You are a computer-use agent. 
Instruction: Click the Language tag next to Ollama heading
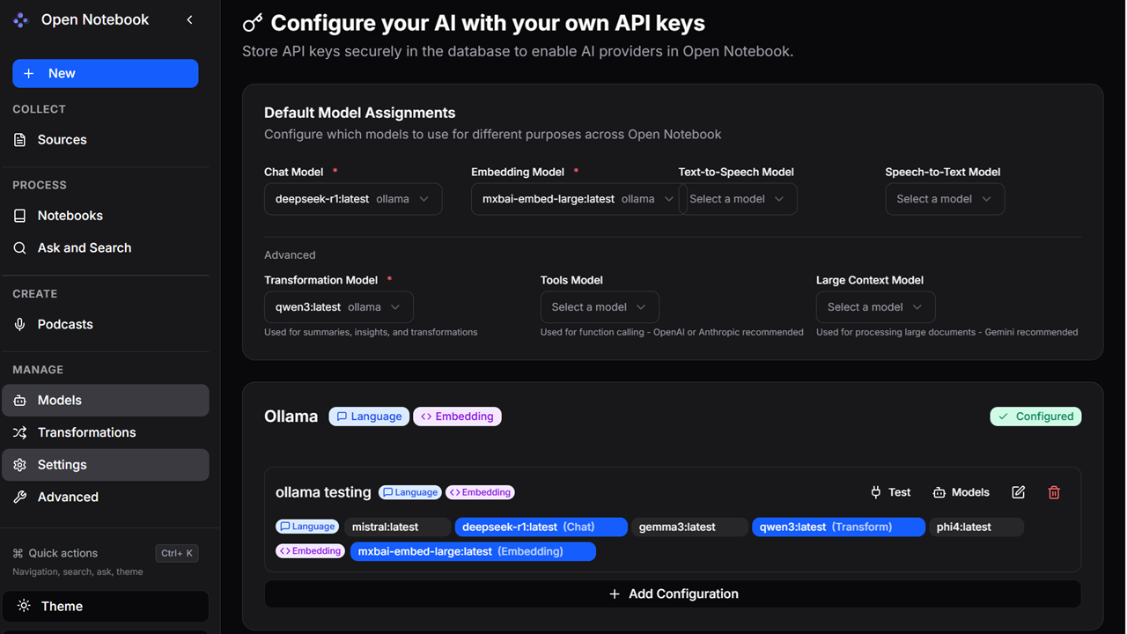pos(369,417)
